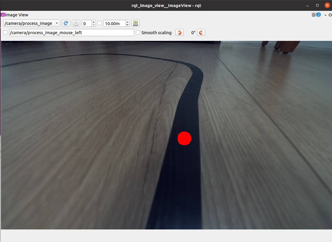Click the zoom 1:1 original size button
This screenshot has height=242, width=332.
click(76, 23)
